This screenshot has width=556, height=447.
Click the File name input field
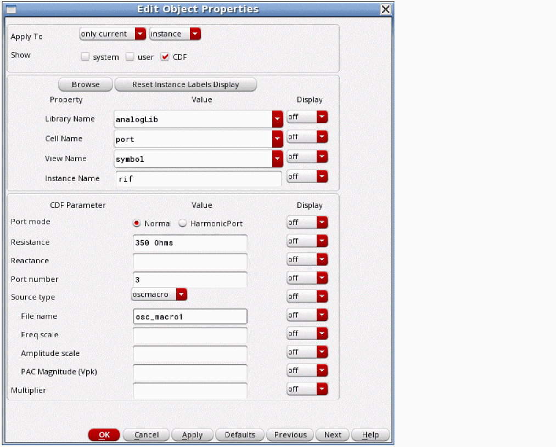pyautogui.click(x=190, y=316)
